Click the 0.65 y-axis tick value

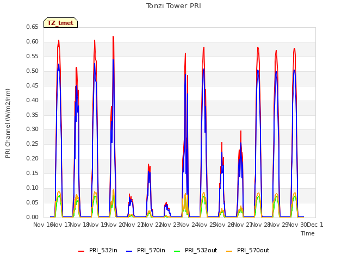tap(33, 27)
